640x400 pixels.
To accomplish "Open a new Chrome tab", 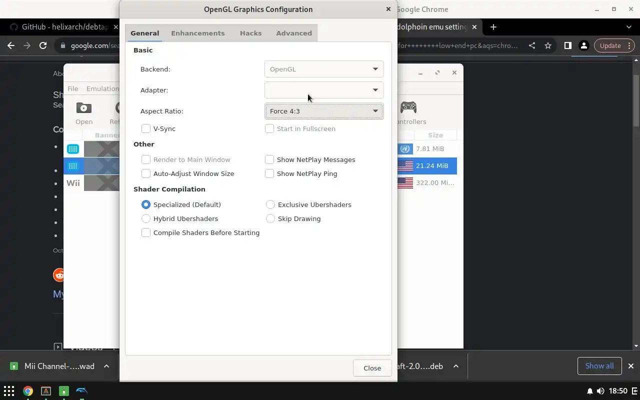I will [493, 27].
